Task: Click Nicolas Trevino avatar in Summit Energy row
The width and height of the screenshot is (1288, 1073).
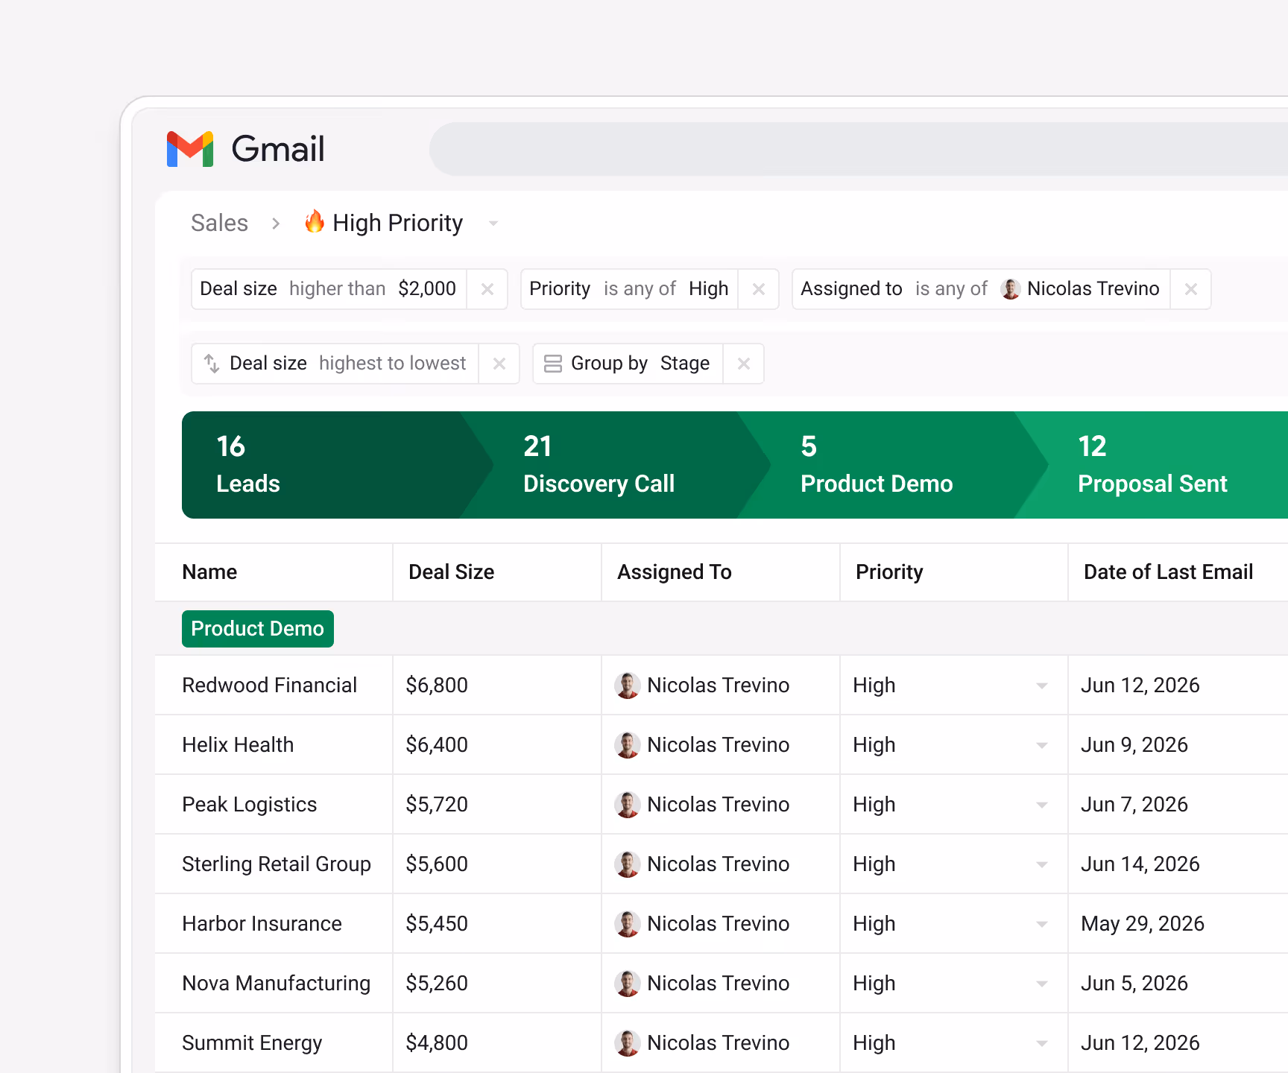Action: coord(628,1043)
